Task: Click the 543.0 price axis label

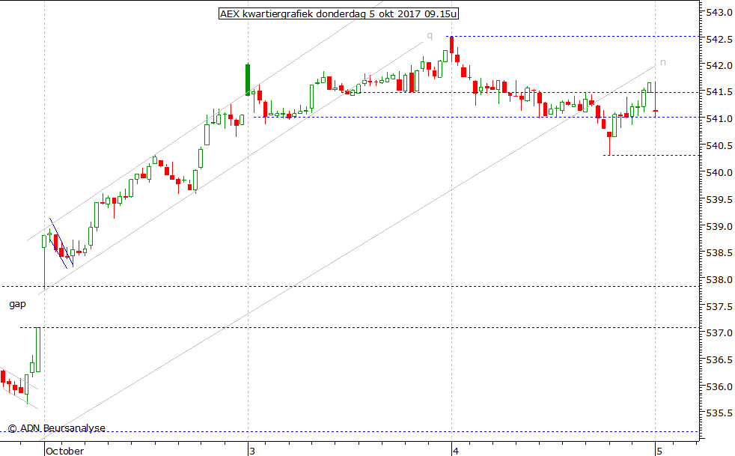Action: pyautogui.click(x=719, y=13)
